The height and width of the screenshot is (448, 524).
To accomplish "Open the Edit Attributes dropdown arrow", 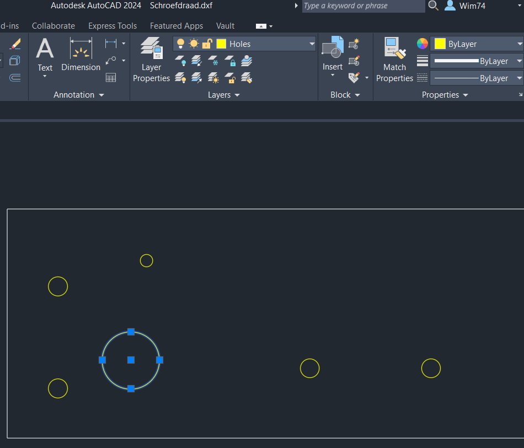I will pyautogui.click(x=367, y=78).
